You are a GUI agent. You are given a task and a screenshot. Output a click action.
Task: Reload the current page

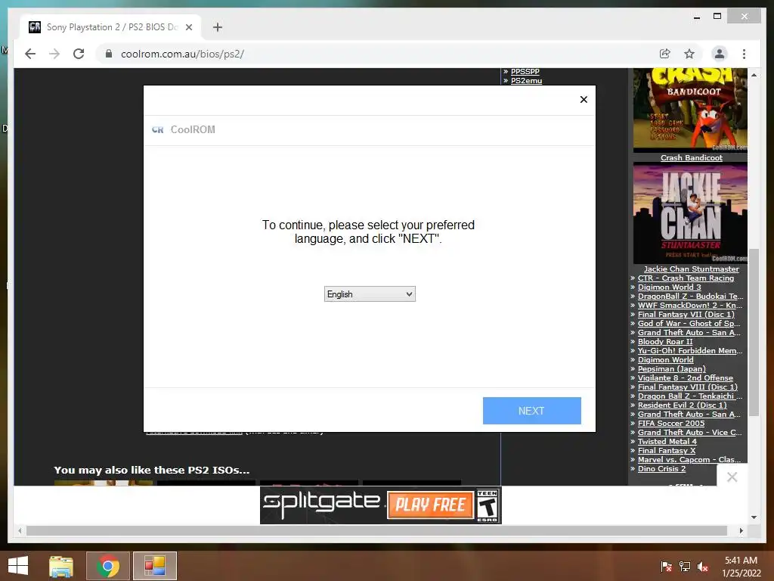click(x=79, y=54)
